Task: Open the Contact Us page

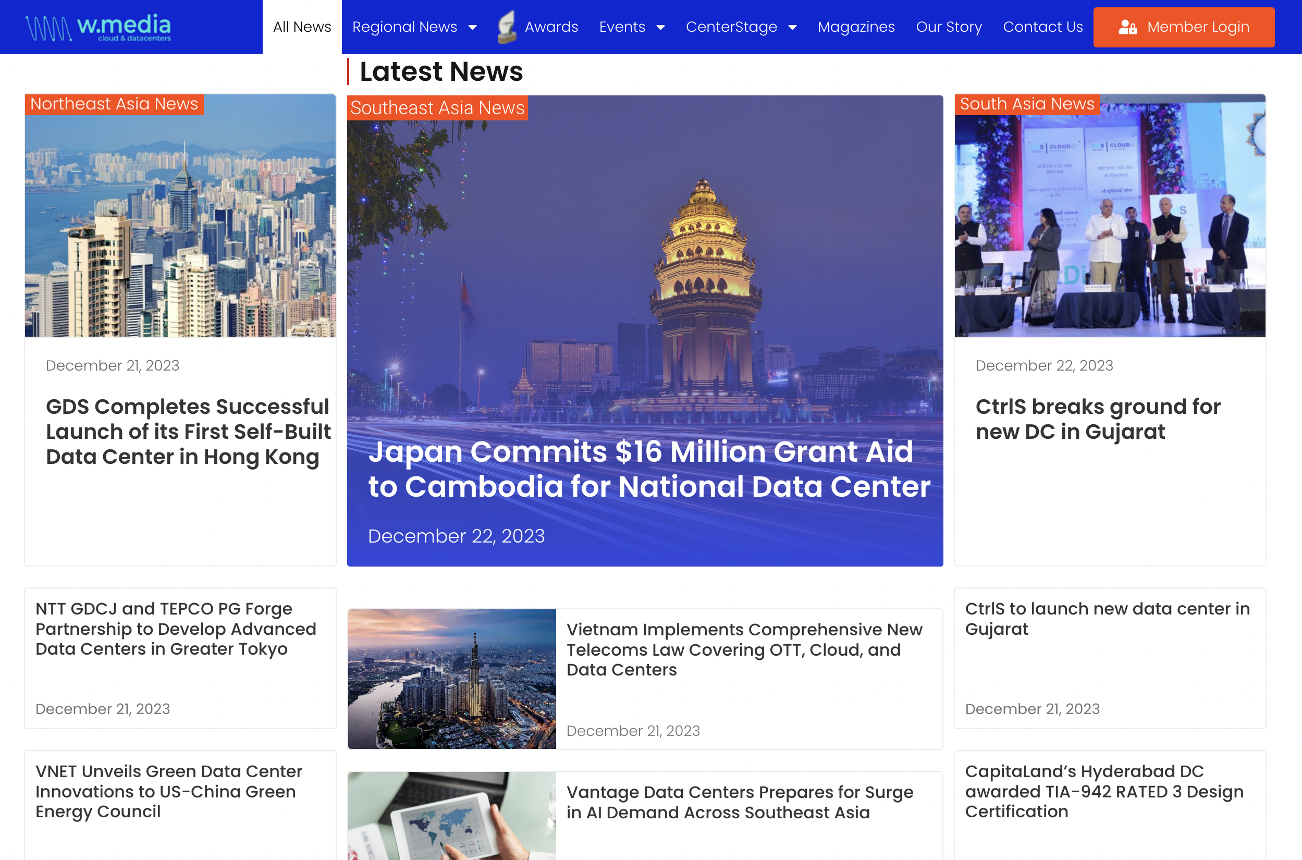Action: tap(1042, 27)
